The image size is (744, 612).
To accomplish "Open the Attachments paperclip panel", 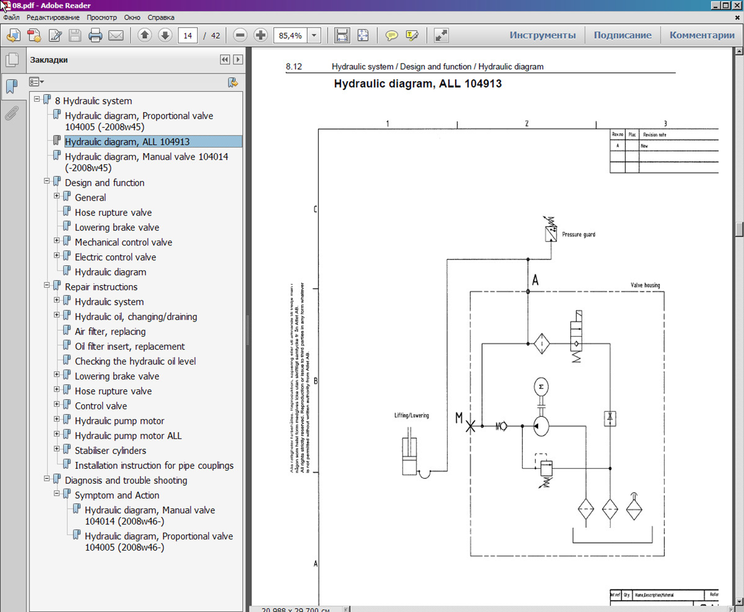I will point(12,113).
